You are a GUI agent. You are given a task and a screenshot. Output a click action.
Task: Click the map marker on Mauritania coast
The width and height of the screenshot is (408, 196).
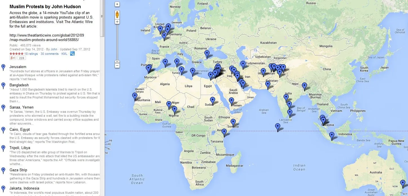[135, 97]
